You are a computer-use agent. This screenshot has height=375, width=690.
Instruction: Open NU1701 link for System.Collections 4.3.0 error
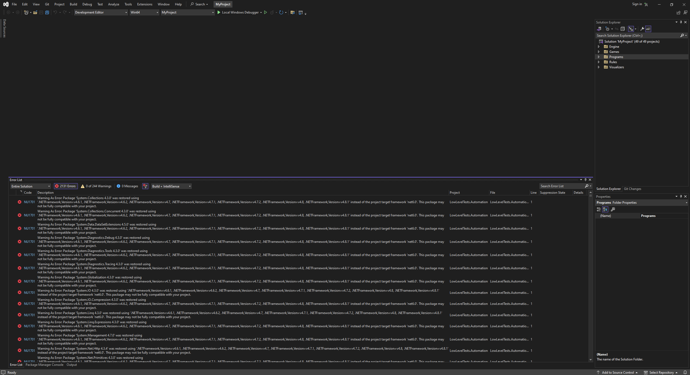tap(29, 202)
